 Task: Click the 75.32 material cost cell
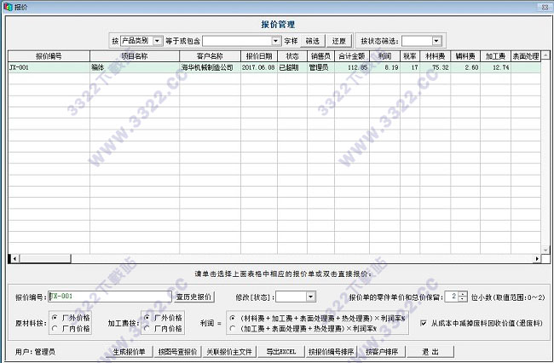(436, 67)
